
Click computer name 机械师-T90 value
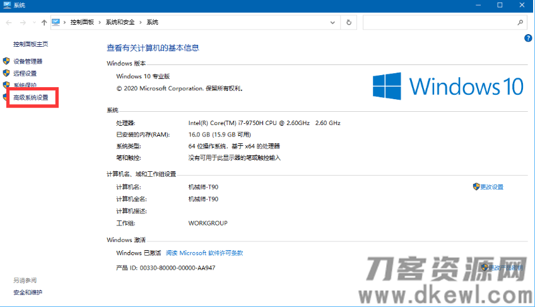click(203, 187)
